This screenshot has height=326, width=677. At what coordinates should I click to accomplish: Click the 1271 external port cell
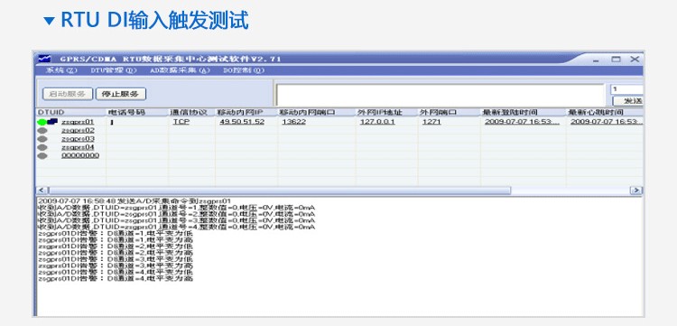click(x=431, y=122)
